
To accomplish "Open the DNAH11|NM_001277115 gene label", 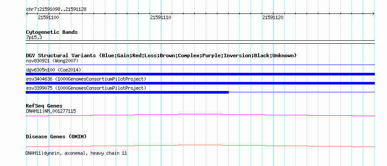I will (x=51, y=111).
